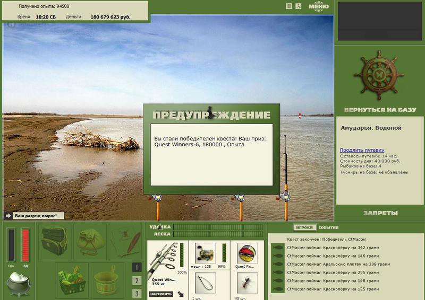The height and width of the screenshot is (300, 425).
Task: Select the reel thumbnail with мощн. 135
Action: coord(205,253)
